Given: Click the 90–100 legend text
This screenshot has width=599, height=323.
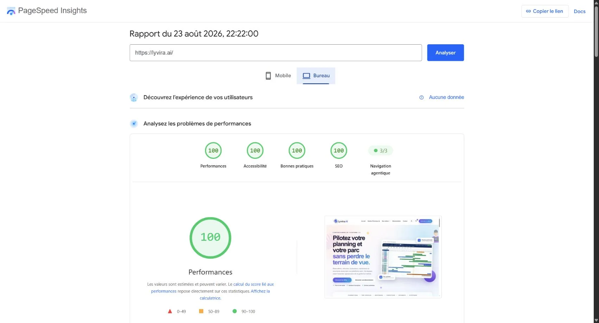Looking at the screenshot, I should (248, 311).
